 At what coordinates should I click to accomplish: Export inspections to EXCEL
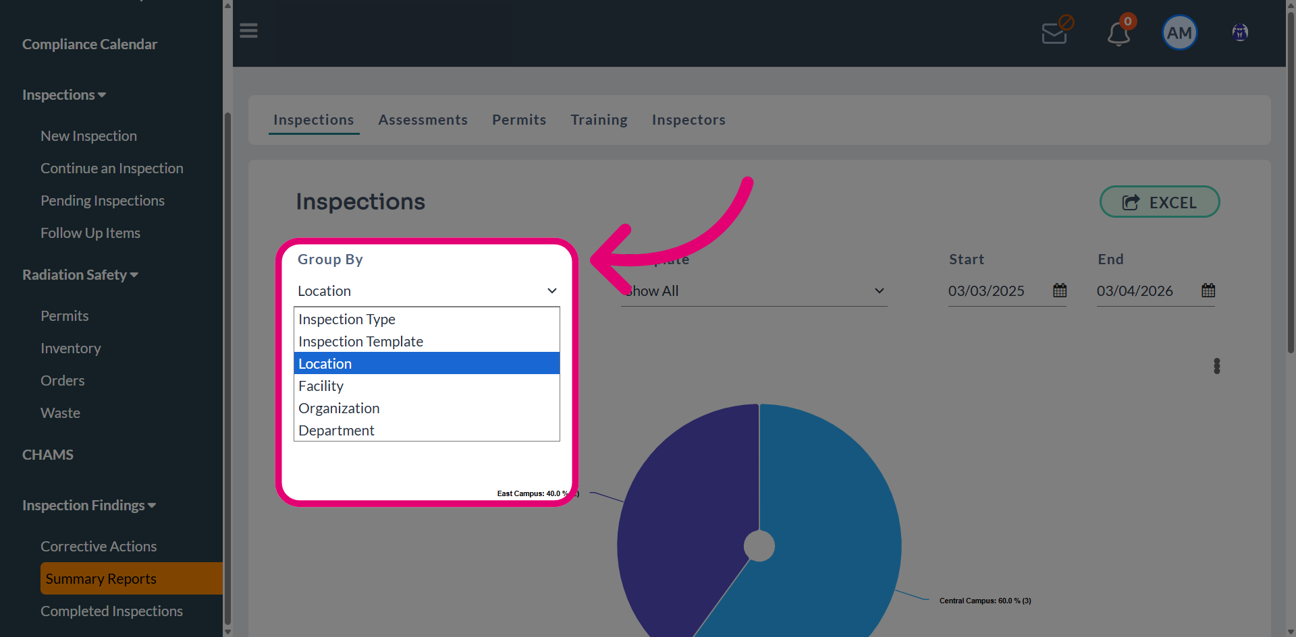[x=1160, y=202]
